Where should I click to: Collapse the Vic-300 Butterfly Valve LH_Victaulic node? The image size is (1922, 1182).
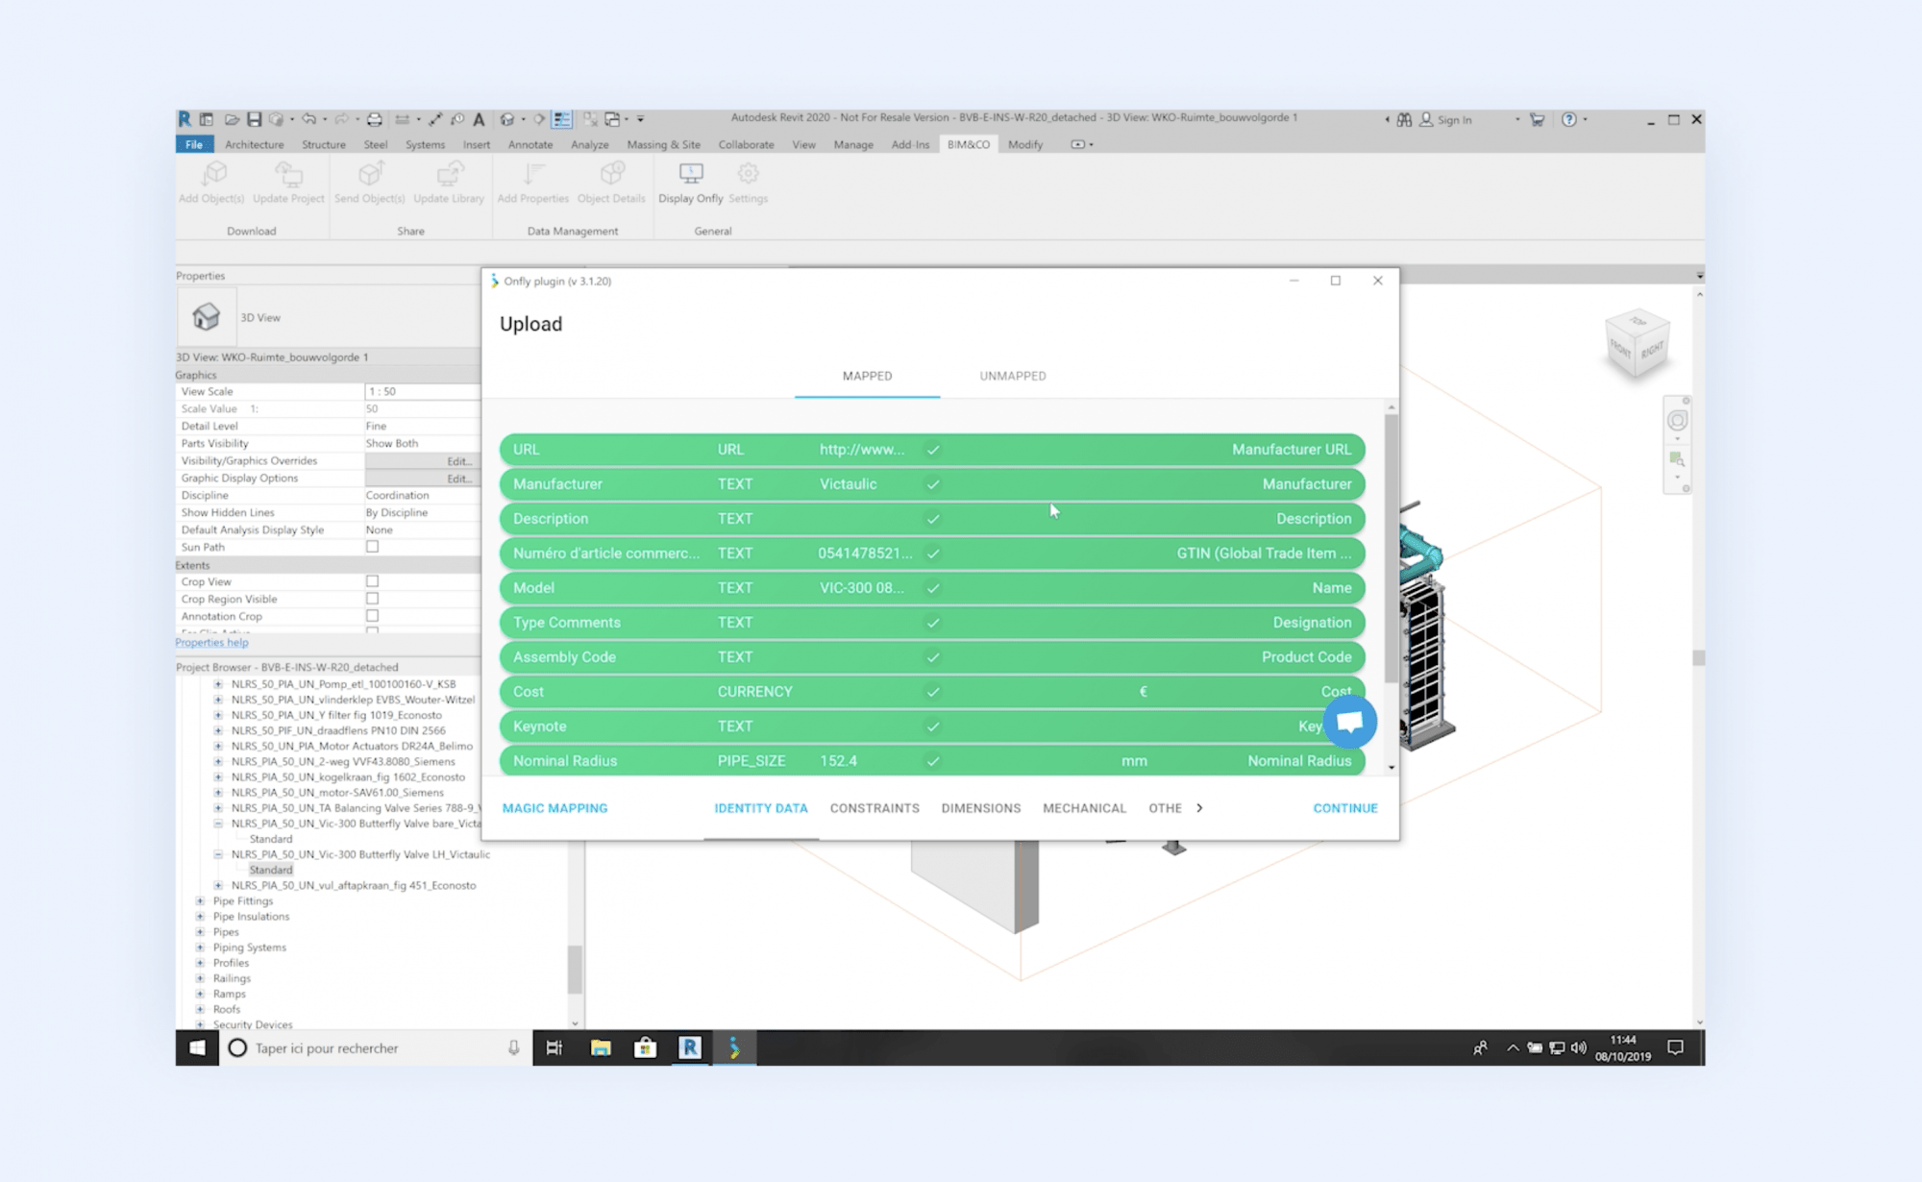[x=218, y=854]
